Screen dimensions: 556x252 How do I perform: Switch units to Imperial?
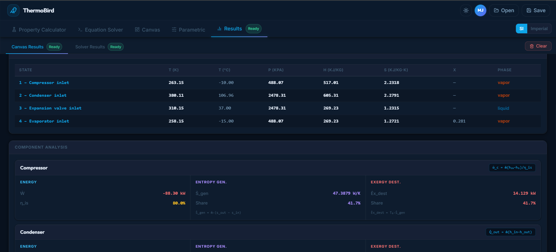pos(539,29)
